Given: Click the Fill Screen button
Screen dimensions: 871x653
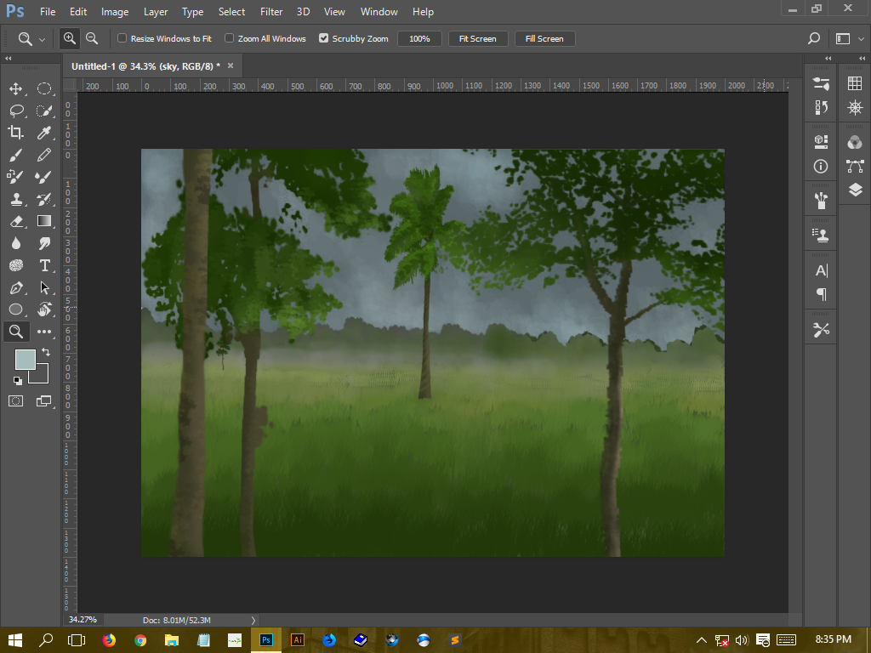Looking at the screenshot, I should tap(544, 39).
